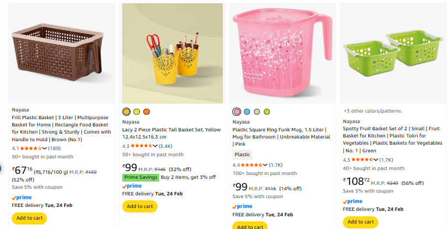
Task: Expand rating chevron for Spotty Fruit Basket
Action: click(x=376, y=160)
